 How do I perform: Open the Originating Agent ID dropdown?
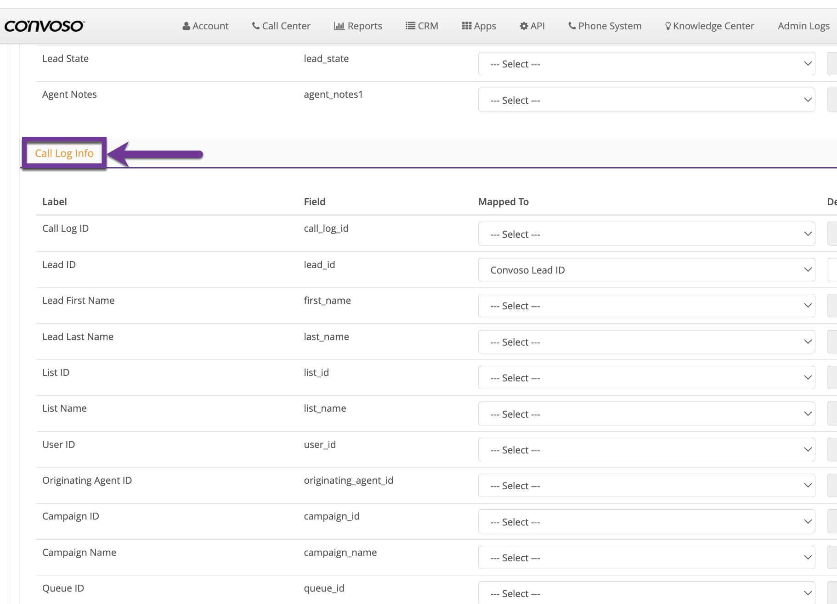(646, 486)
